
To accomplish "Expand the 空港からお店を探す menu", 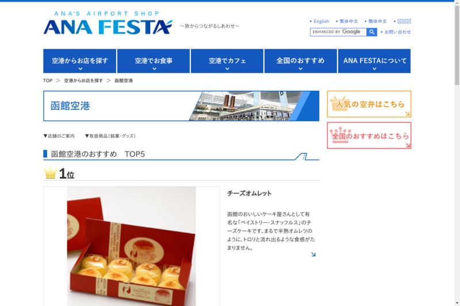I will (x=80, y=61).
